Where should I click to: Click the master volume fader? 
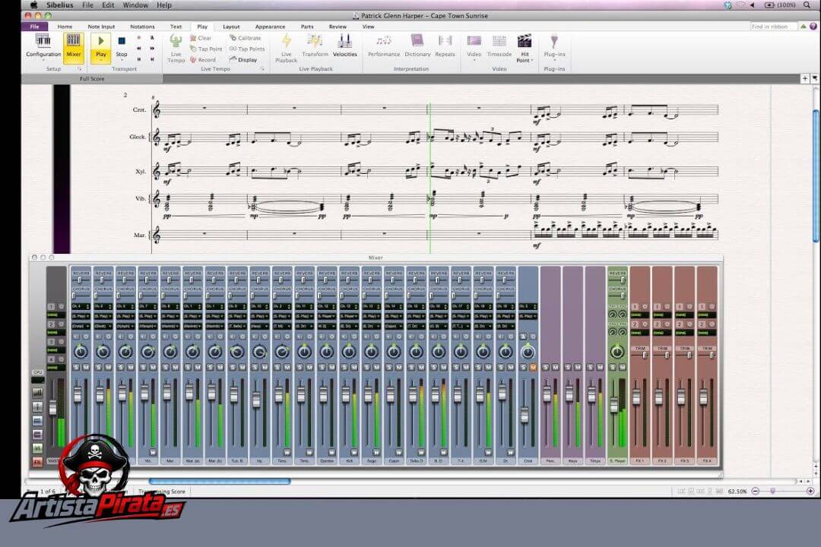pos(52,408)
